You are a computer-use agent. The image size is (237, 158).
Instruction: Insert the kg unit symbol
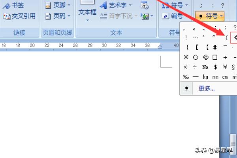coord(205,77)
